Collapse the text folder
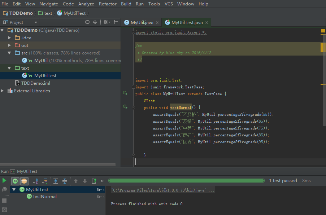Screen dimensions: 326x215 (9, 68)
